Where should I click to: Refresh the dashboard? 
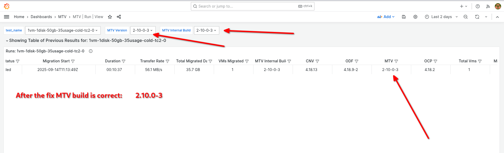point(477,17)
